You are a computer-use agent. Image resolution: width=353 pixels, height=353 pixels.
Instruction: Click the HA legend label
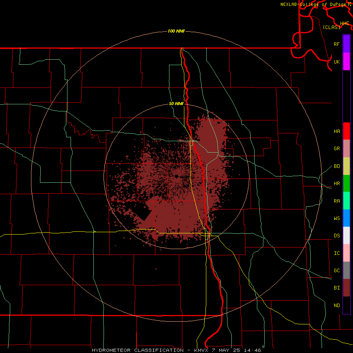337,131
